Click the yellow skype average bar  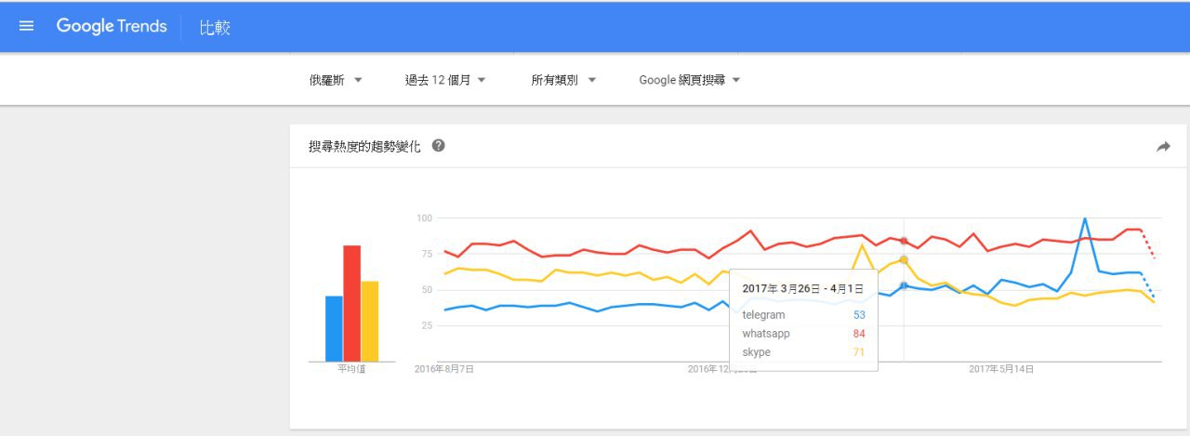pyautogui.click(x=369, y=321)
